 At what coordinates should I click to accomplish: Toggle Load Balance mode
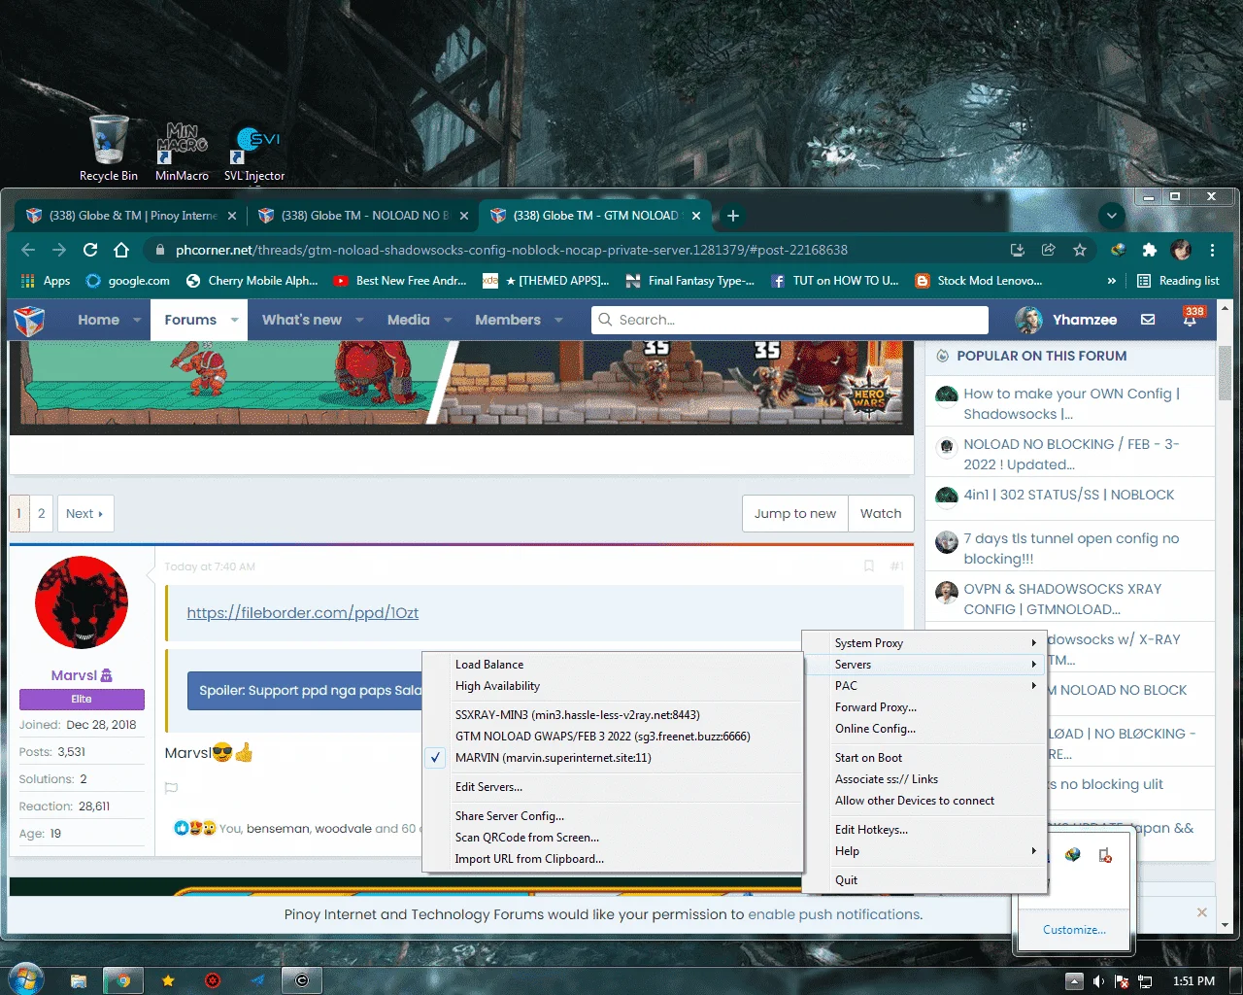pyautogui.click(x=612, y=665)
